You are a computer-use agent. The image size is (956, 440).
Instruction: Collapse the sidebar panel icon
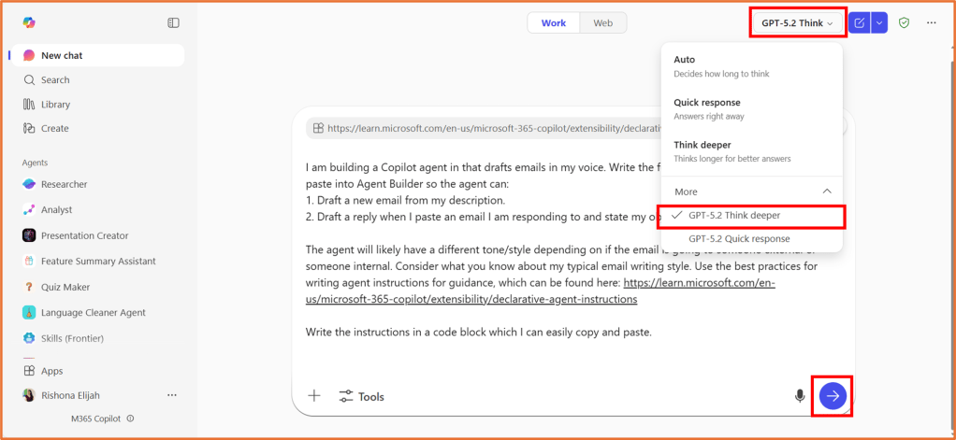coord(173,22)
